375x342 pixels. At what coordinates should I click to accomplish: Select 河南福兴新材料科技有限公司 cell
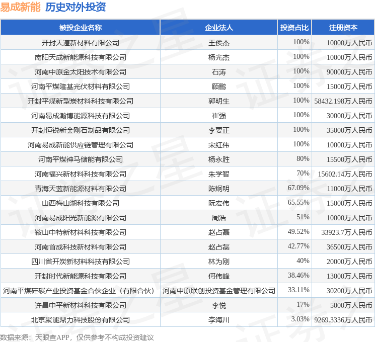pyautogui.click(x=81, y=174)
